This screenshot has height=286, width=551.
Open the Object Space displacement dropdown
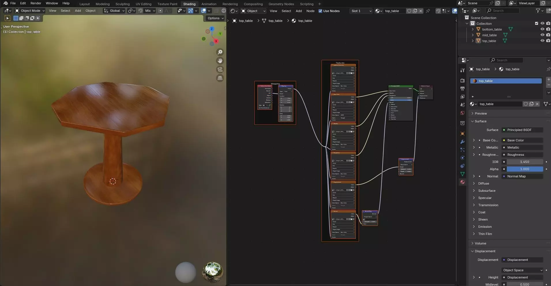click(522, 270)
